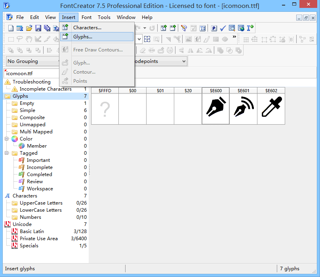The height and width of the screenshot is (277, 320).
Task: Open the codepoints dropdown
Action: tap(184, 61)
